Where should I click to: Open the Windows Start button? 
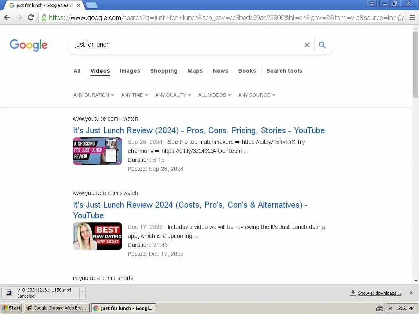(x=11, y=308)
